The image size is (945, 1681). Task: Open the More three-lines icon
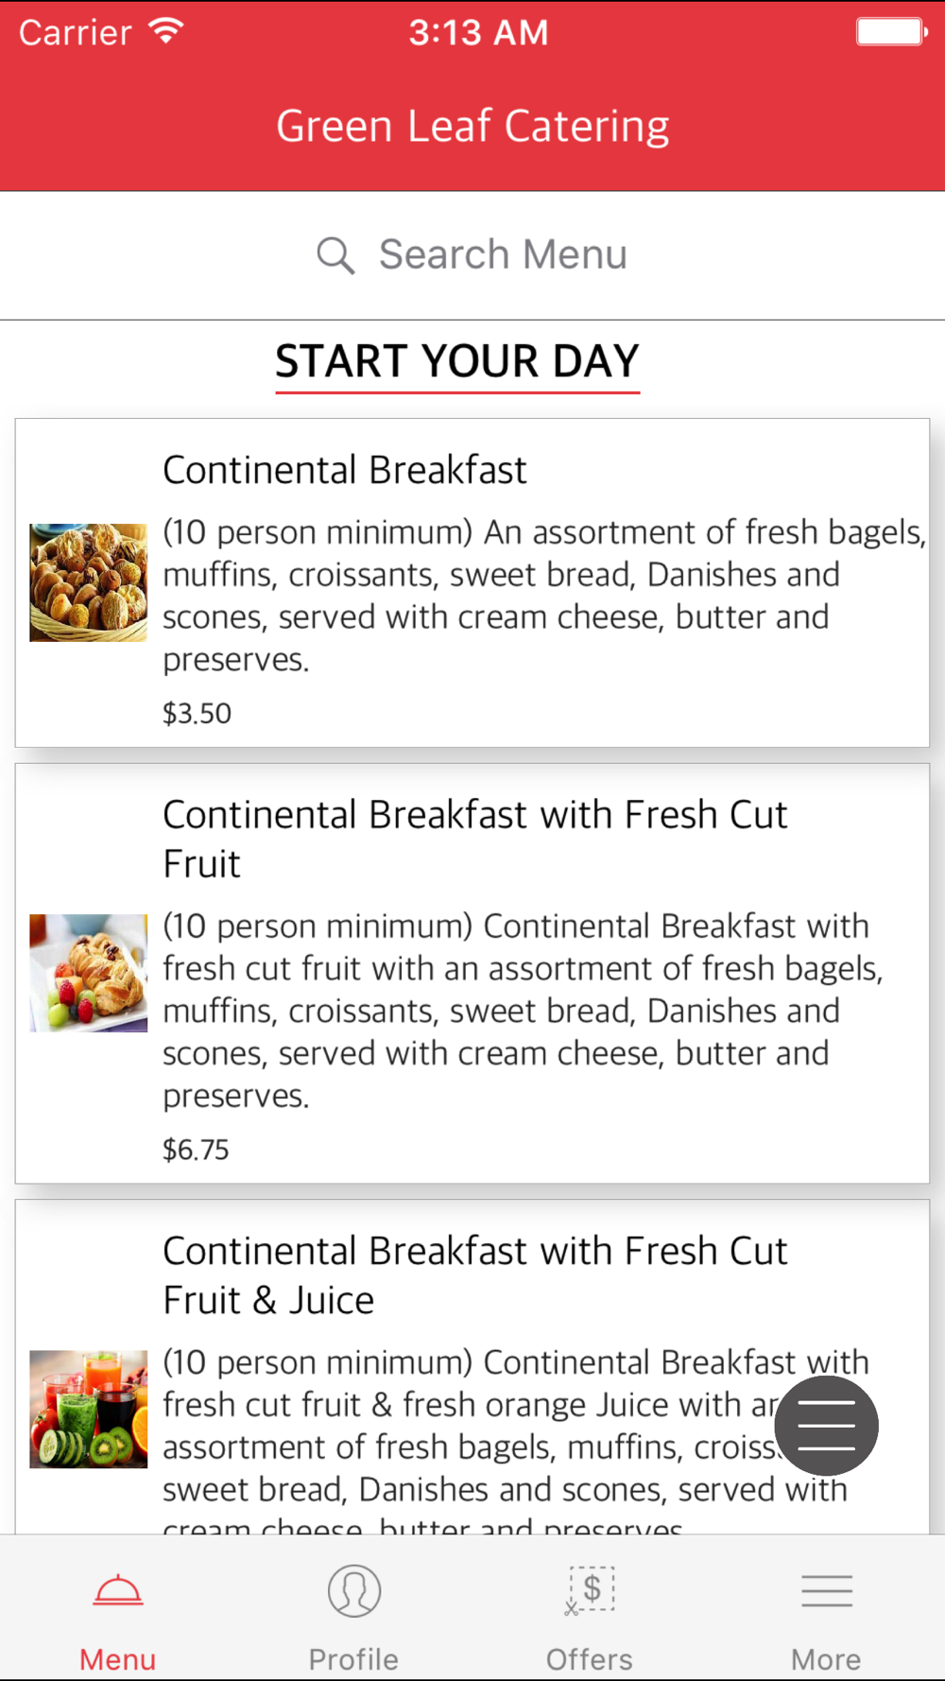tap(827, 1590)
